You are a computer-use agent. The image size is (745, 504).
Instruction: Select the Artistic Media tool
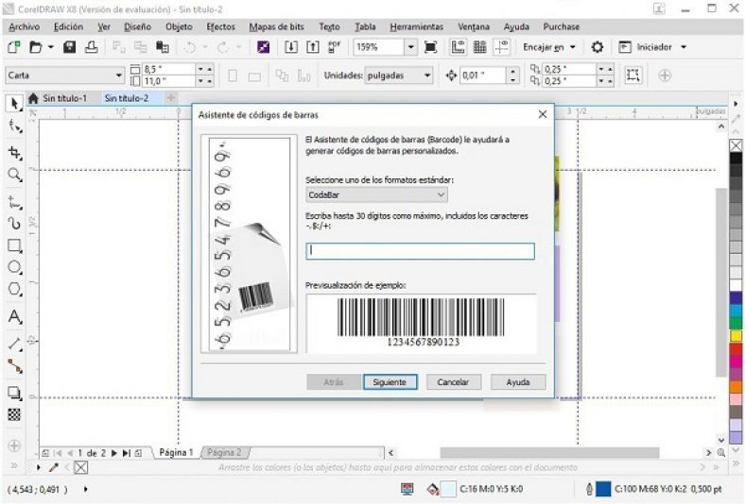tap(14, 223)
